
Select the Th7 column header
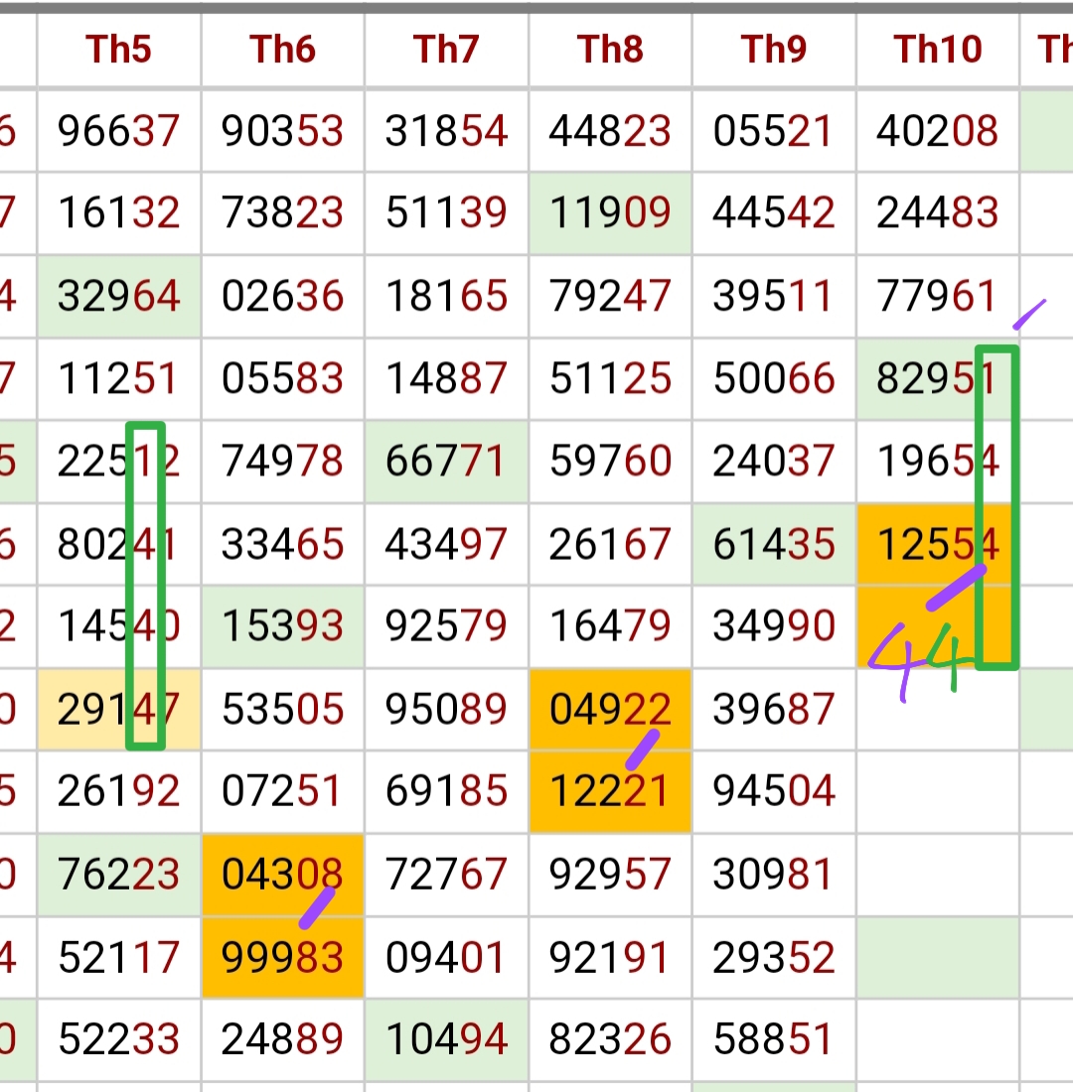click(446, 51)
